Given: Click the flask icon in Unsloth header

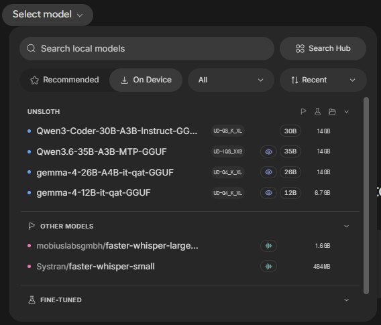Looking at the screenshot, I should (317, 112).
